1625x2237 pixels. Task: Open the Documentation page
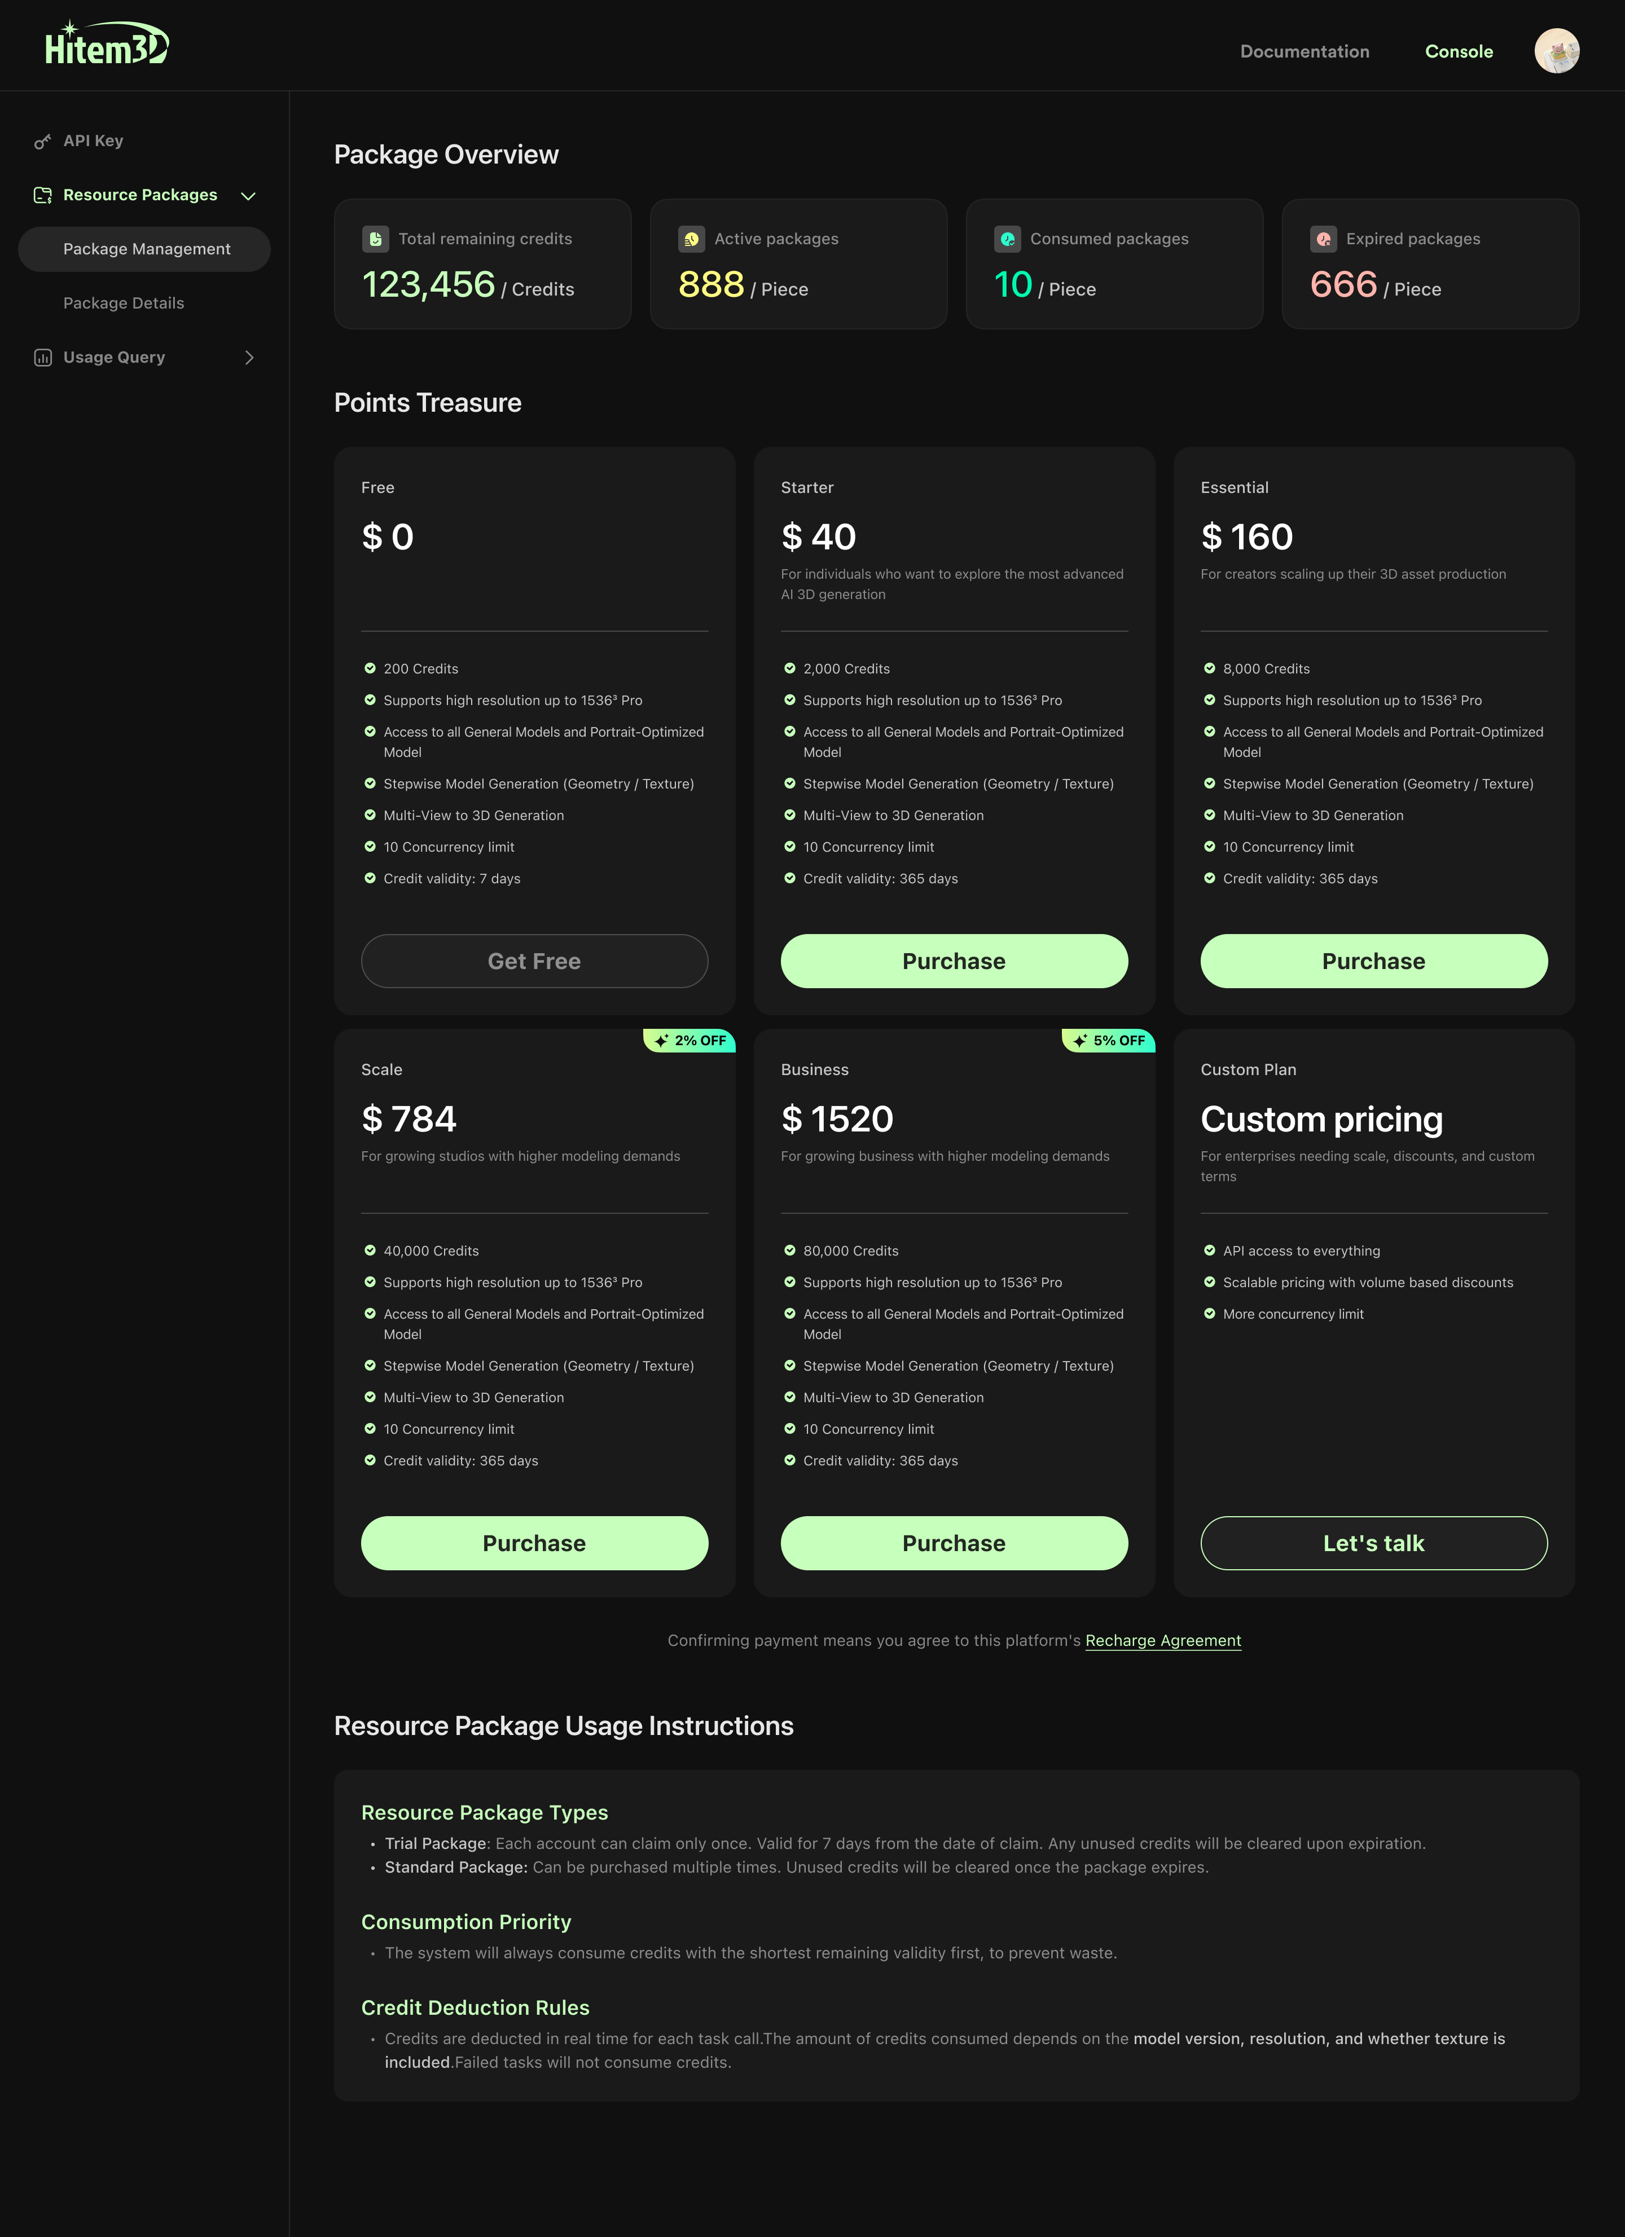point(1305,51)
